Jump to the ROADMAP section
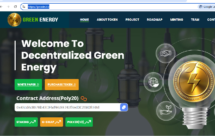 tap(155, 20)
